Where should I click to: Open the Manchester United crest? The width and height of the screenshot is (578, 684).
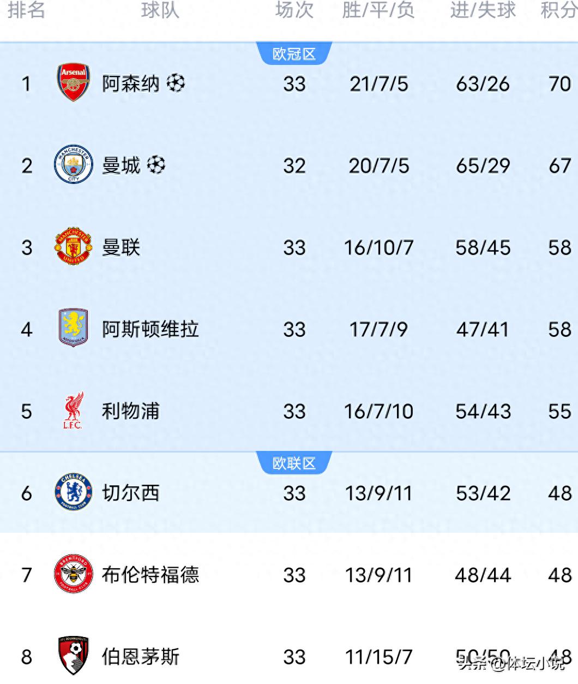(x=73, y=247)
